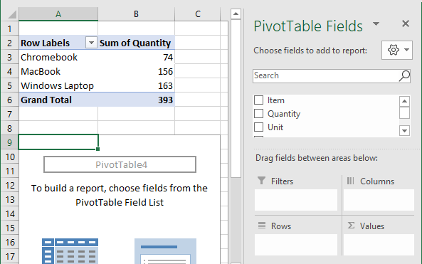Select the MacBook cell
This screenshot has width=422, height=264.
point(58,71)
